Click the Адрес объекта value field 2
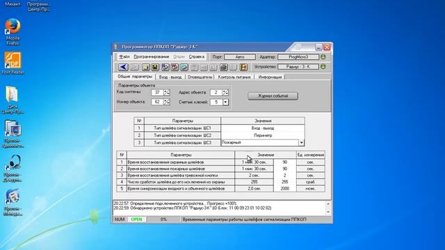This screenshot has height=250, width=445. (216, 92)
